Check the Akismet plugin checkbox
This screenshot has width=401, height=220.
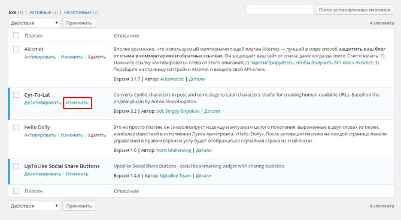16,49
